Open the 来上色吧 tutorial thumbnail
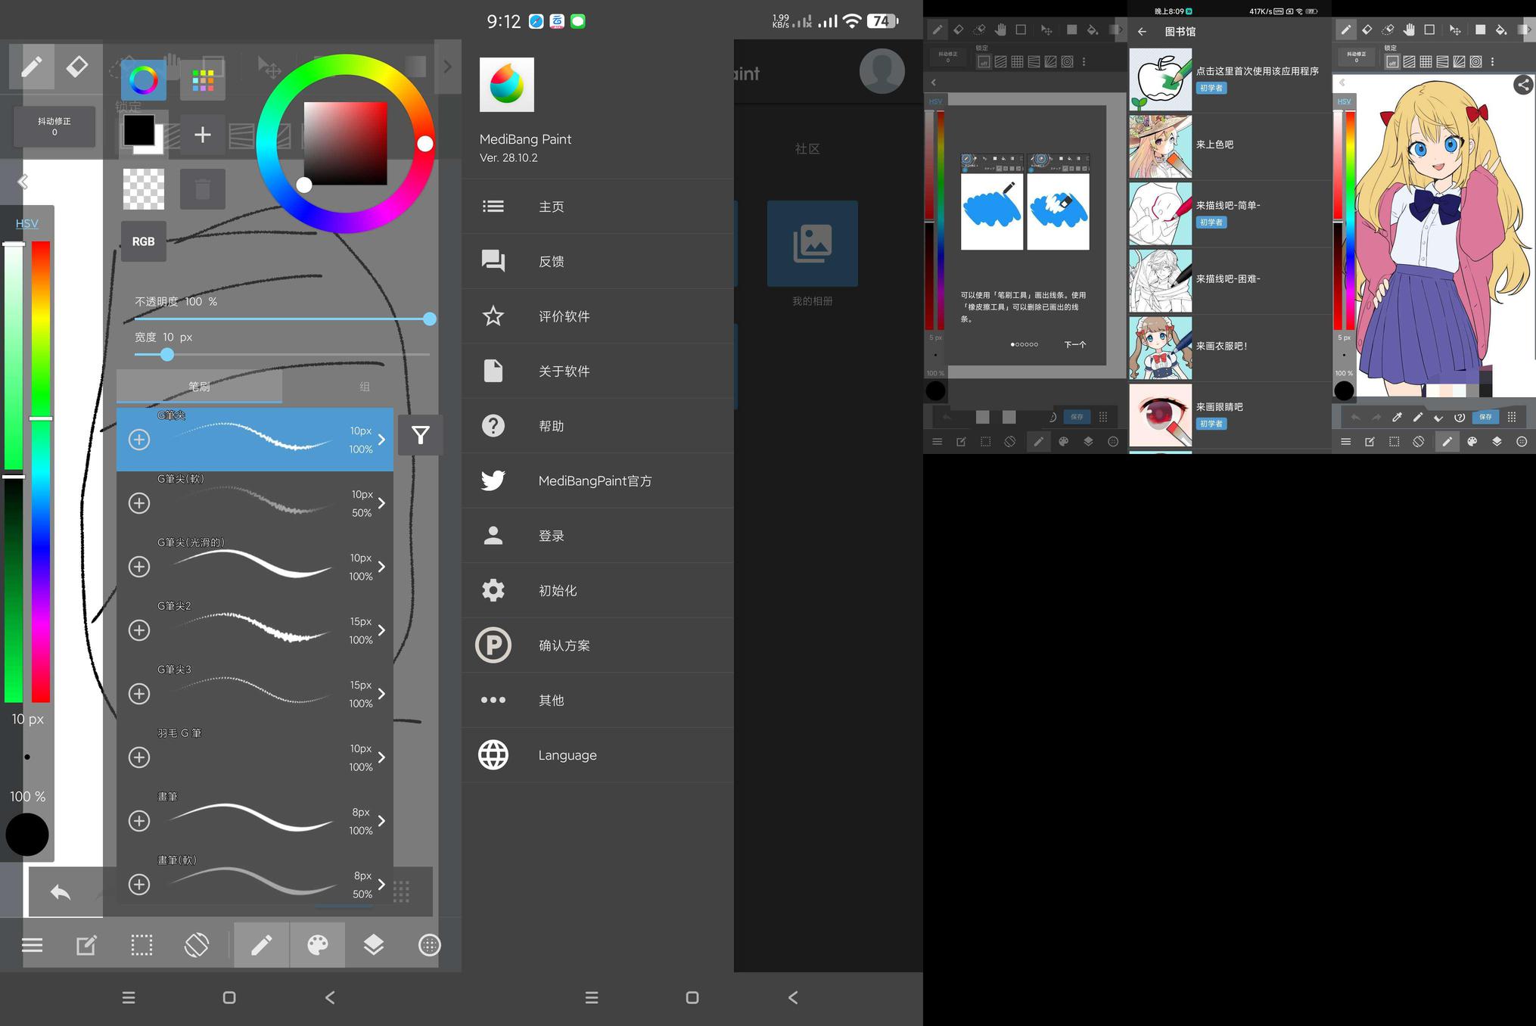The image size is (1536, 1026). click(1160, 147)
